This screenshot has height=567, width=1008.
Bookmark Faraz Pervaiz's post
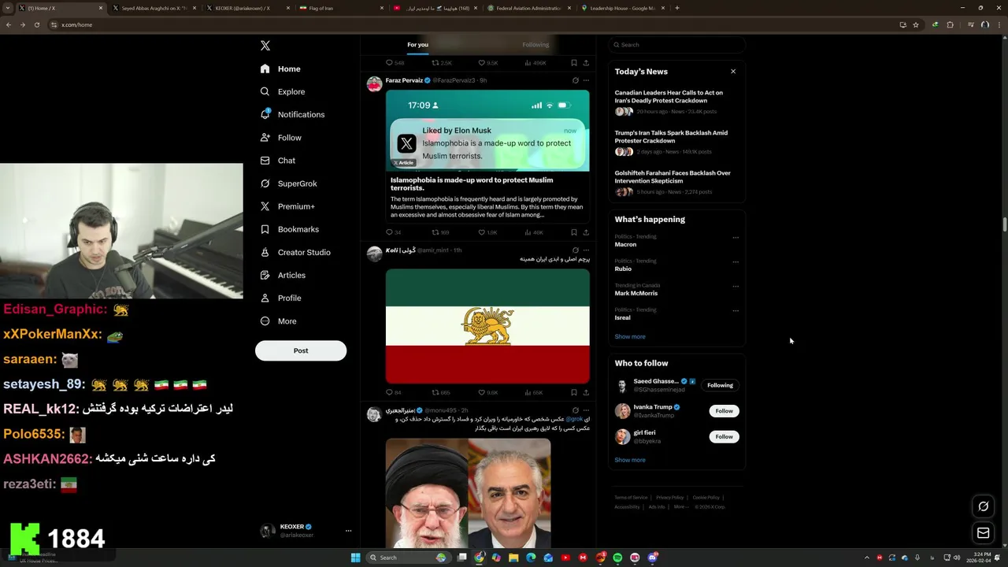point(574,232)
